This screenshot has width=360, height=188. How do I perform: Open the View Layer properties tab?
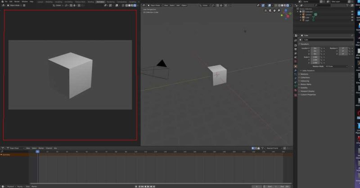pos(296,53)
